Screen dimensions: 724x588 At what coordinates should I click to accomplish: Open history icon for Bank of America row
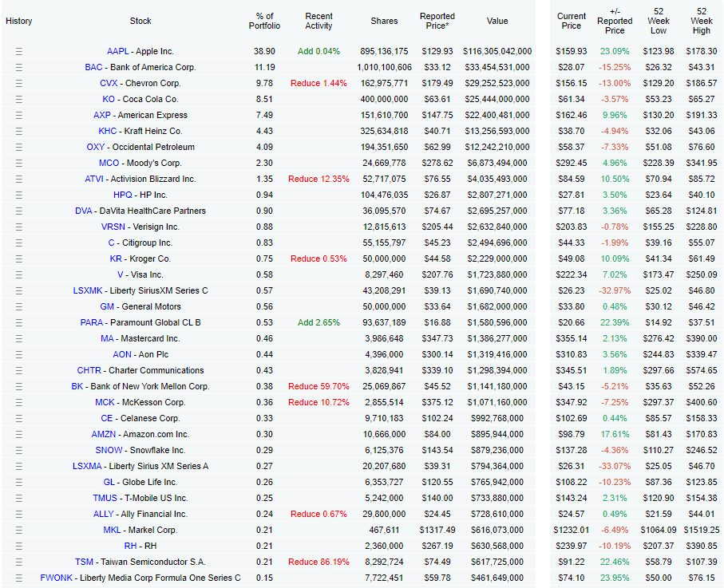coord(19,67)
